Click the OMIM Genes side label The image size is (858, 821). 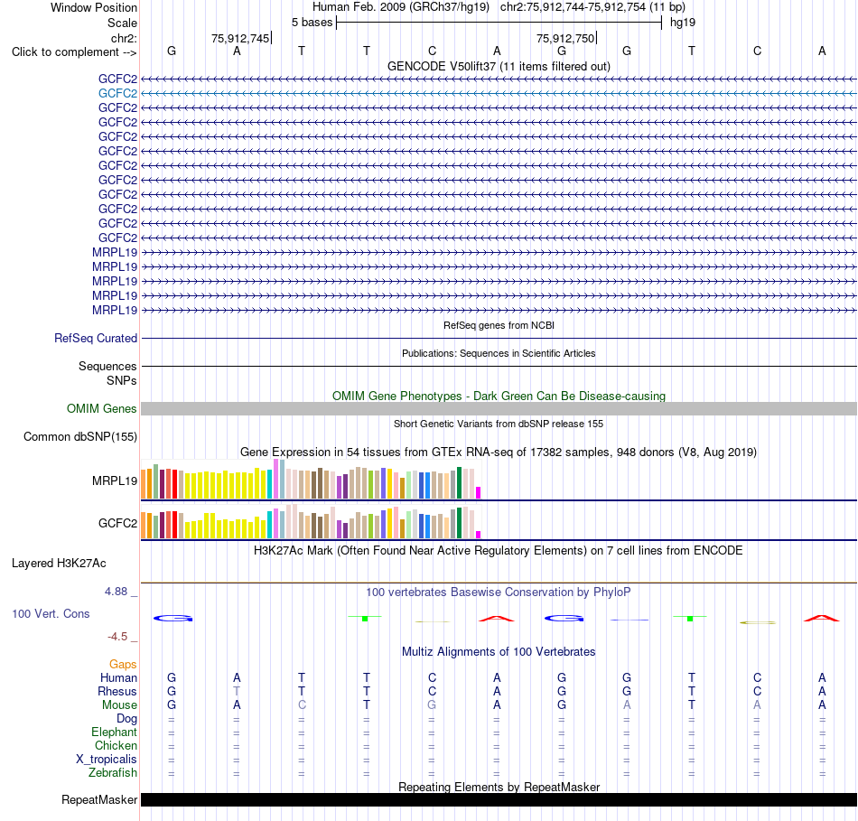pos(102,409)
